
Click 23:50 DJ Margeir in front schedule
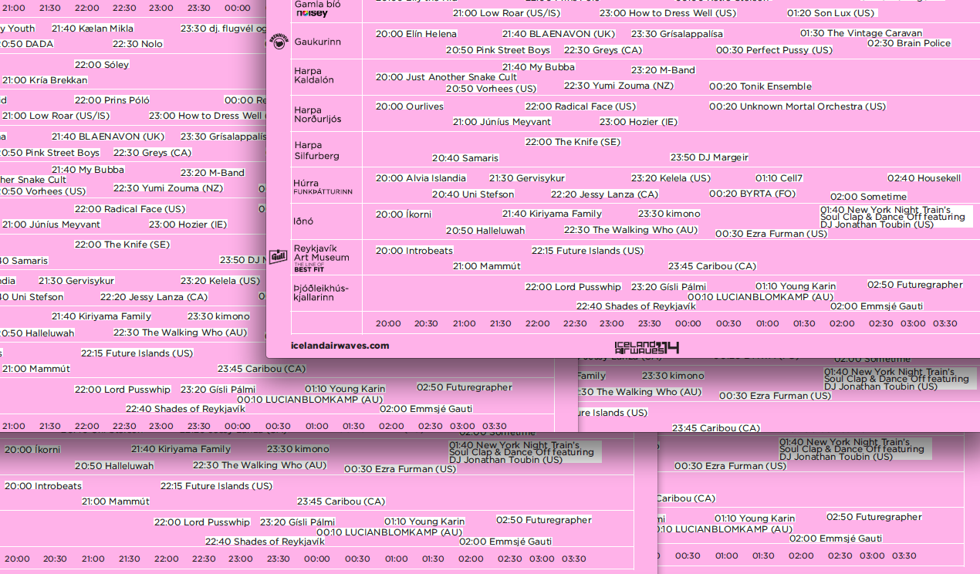coord(709,157)
